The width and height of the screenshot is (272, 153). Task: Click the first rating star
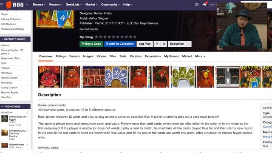tap(96, 37)
